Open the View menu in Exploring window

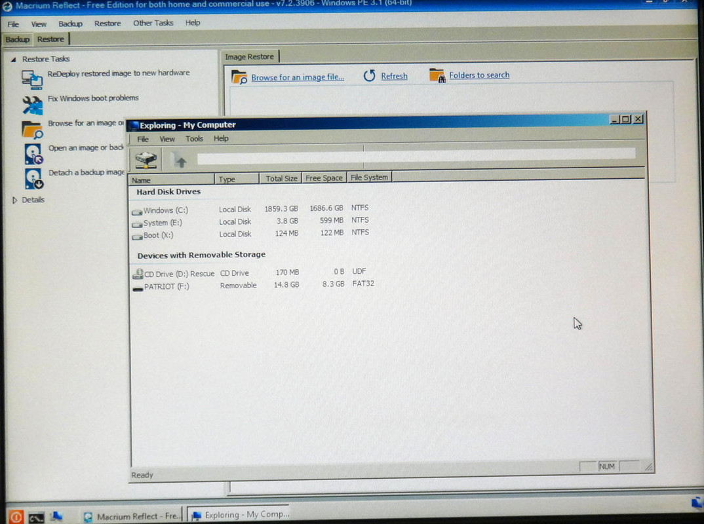167,139
